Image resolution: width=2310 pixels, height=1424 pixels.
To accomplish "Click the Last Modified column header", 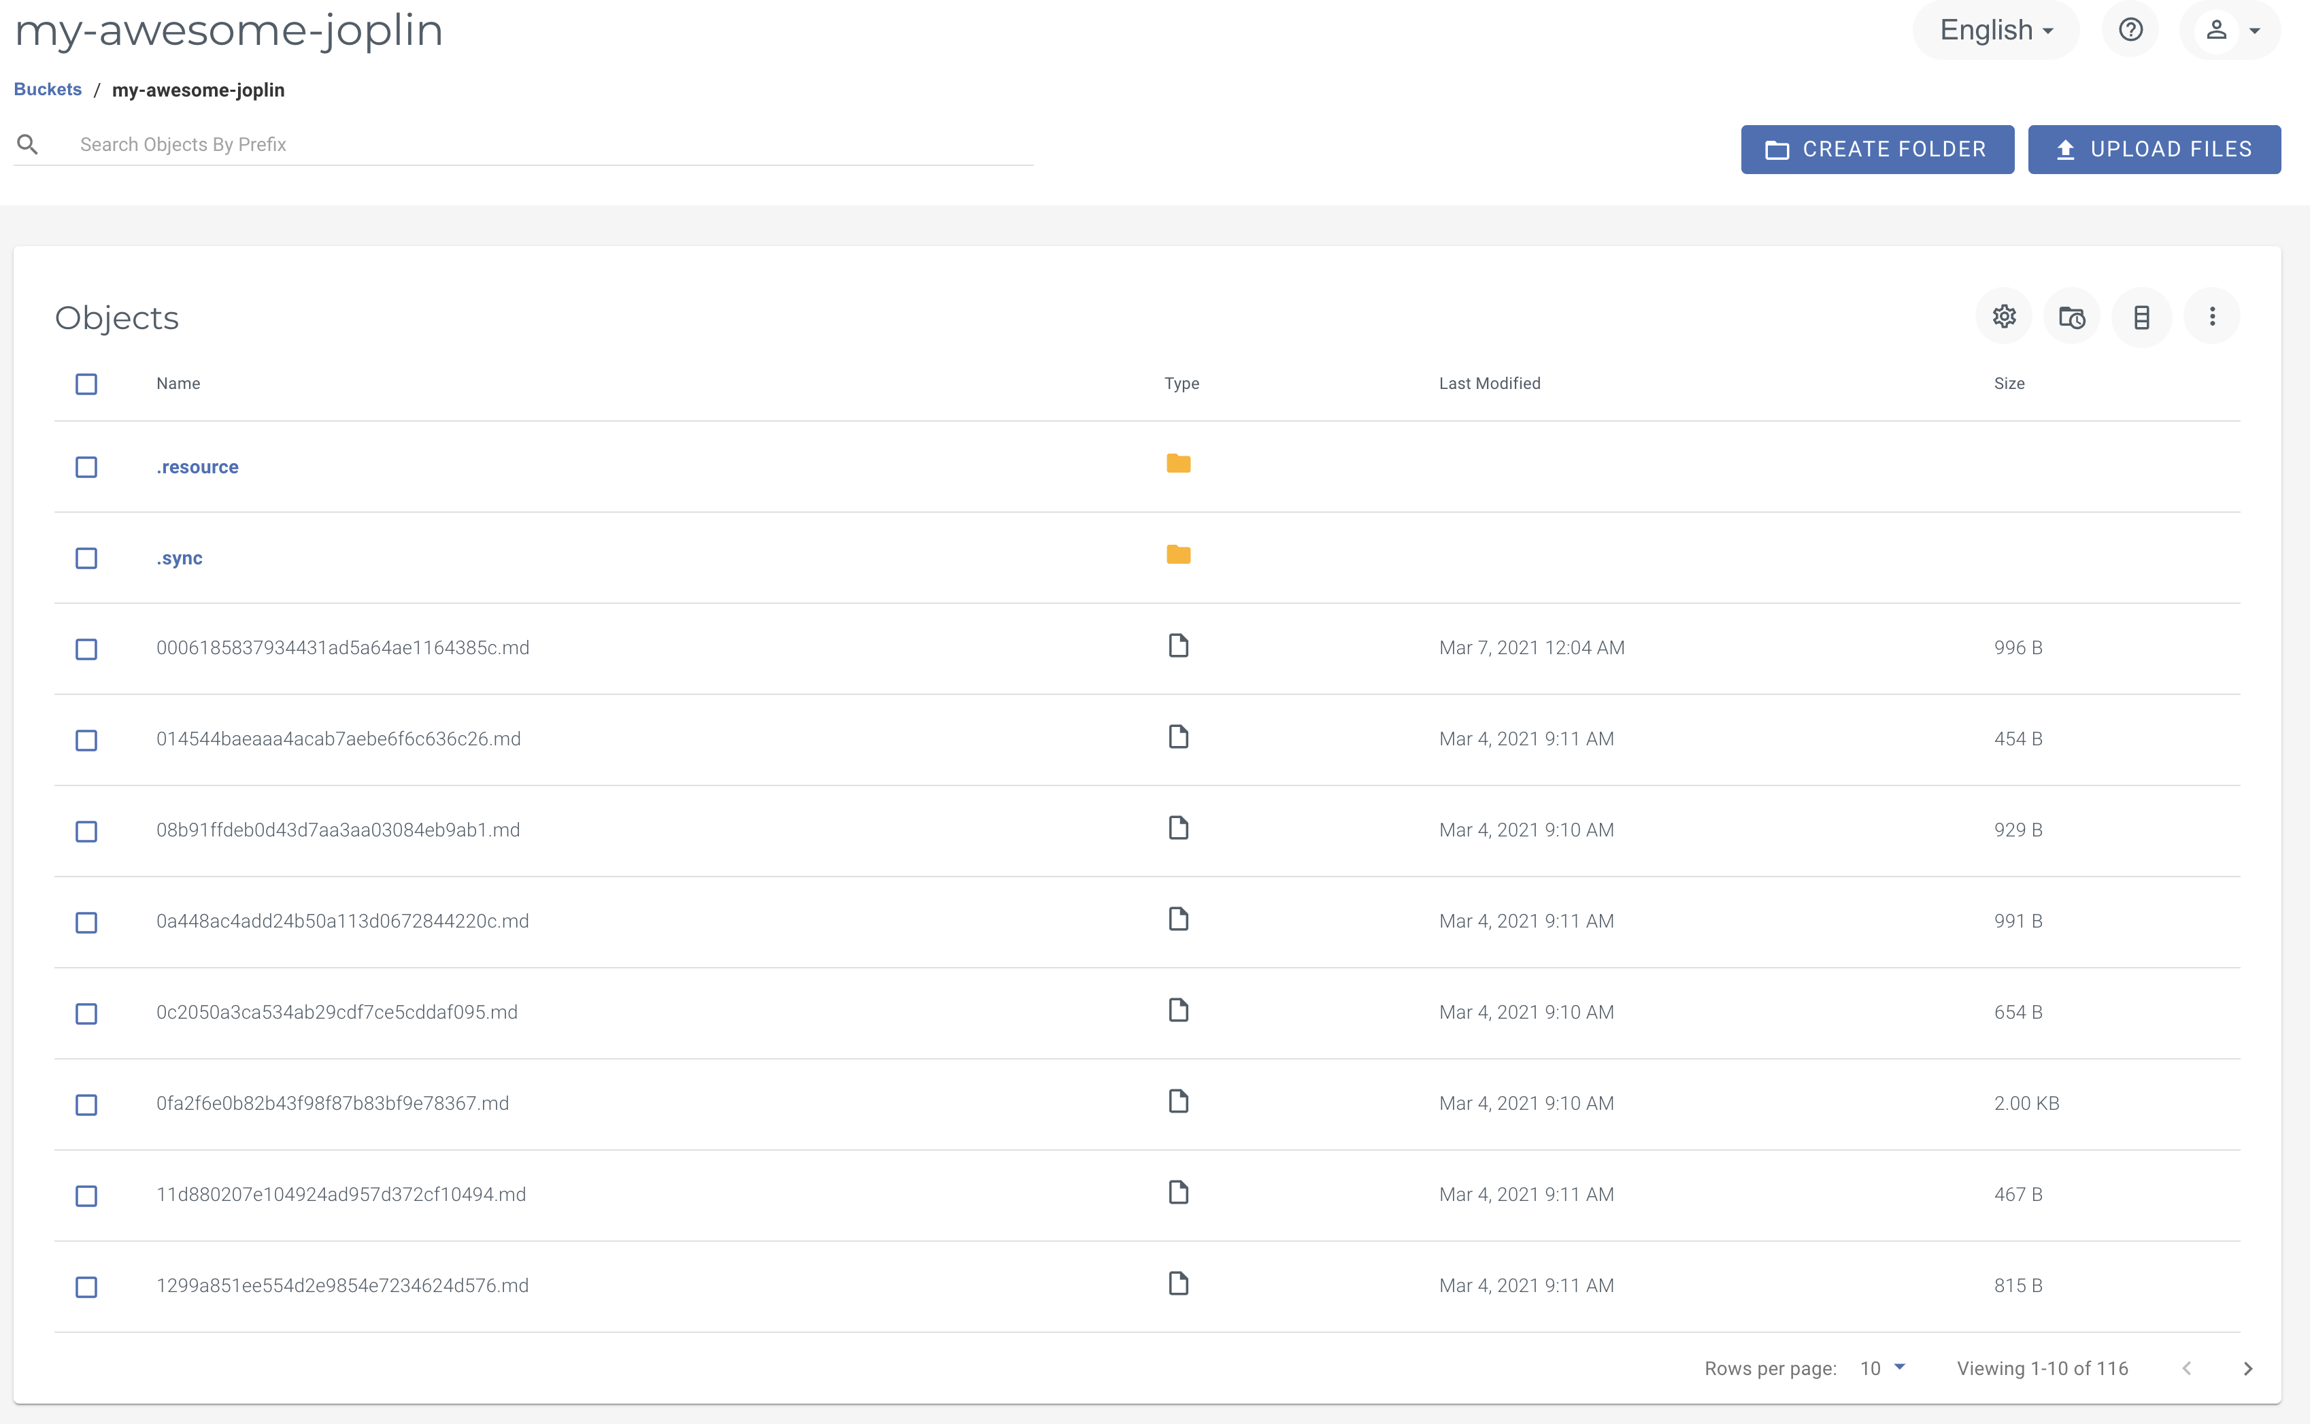I will pyautogui.click(x=1490, y=384).
